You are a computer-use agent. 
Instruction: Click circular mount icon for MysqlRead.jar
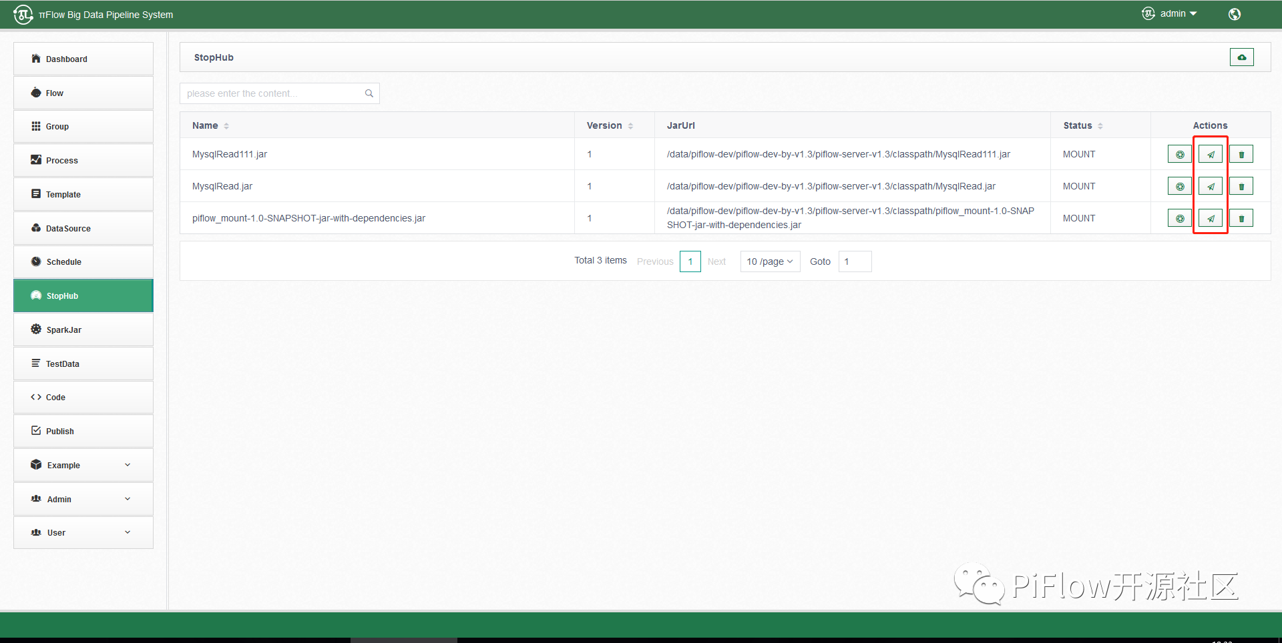[1179, 186]
